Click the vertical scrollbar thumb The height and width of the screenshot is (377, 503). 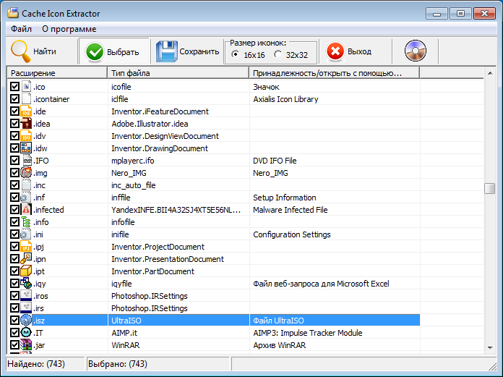point(490,188)
